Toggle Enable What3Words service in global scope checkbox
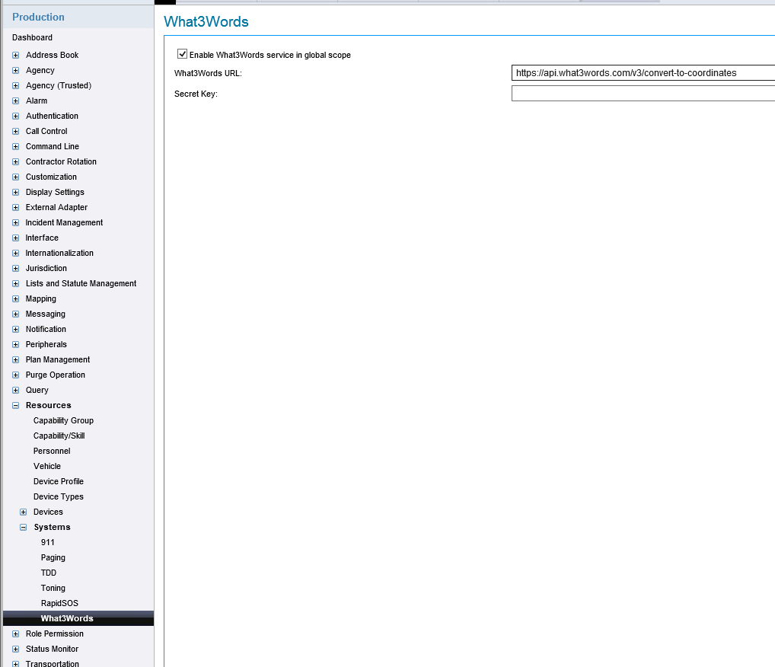775x667 pixels. coord(183,54)
